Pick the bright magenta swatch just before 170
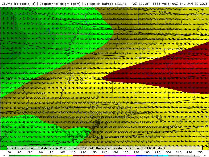The width and height of the screenshot is (209, 157). [x=133, y=156]
